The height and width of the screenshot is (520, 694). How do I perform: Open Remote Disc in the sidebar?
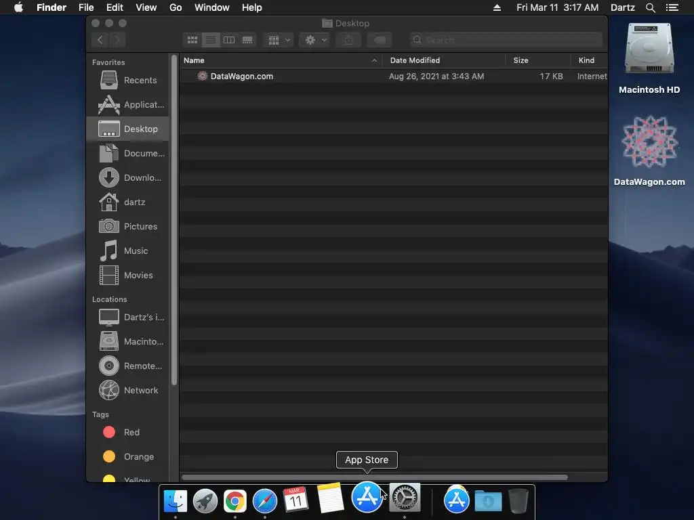(128, 366)
